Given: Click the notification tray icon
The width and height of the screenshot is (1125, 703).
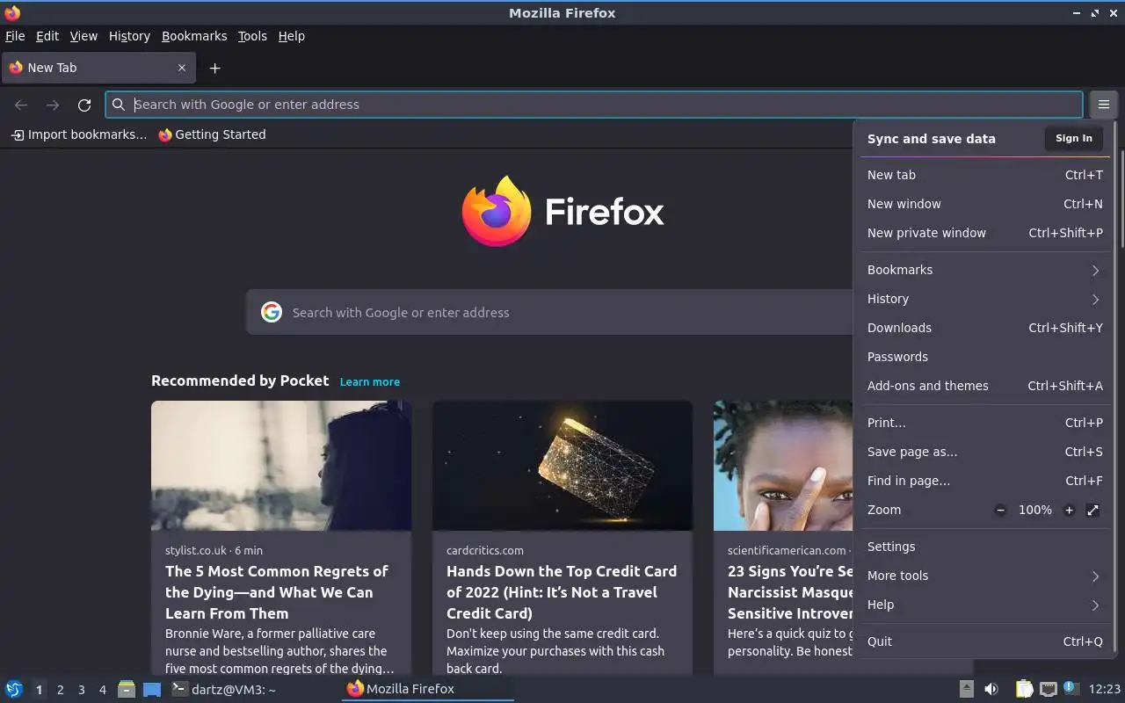Looking at the screenshot, I should coord(1070,688).
